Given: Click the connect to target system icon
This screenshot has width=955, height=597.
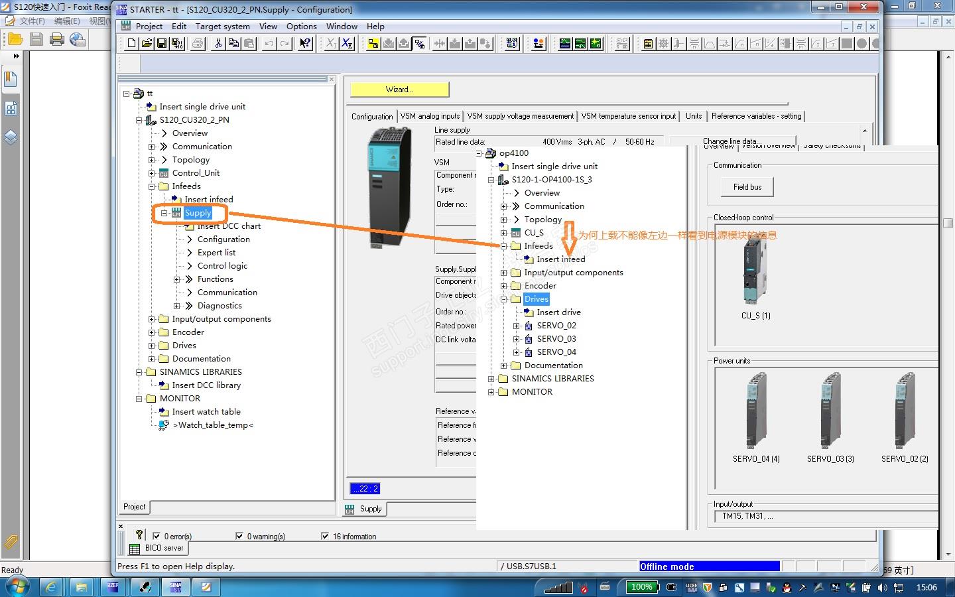Looking at the screenshot, I should (x=373, y=44).
